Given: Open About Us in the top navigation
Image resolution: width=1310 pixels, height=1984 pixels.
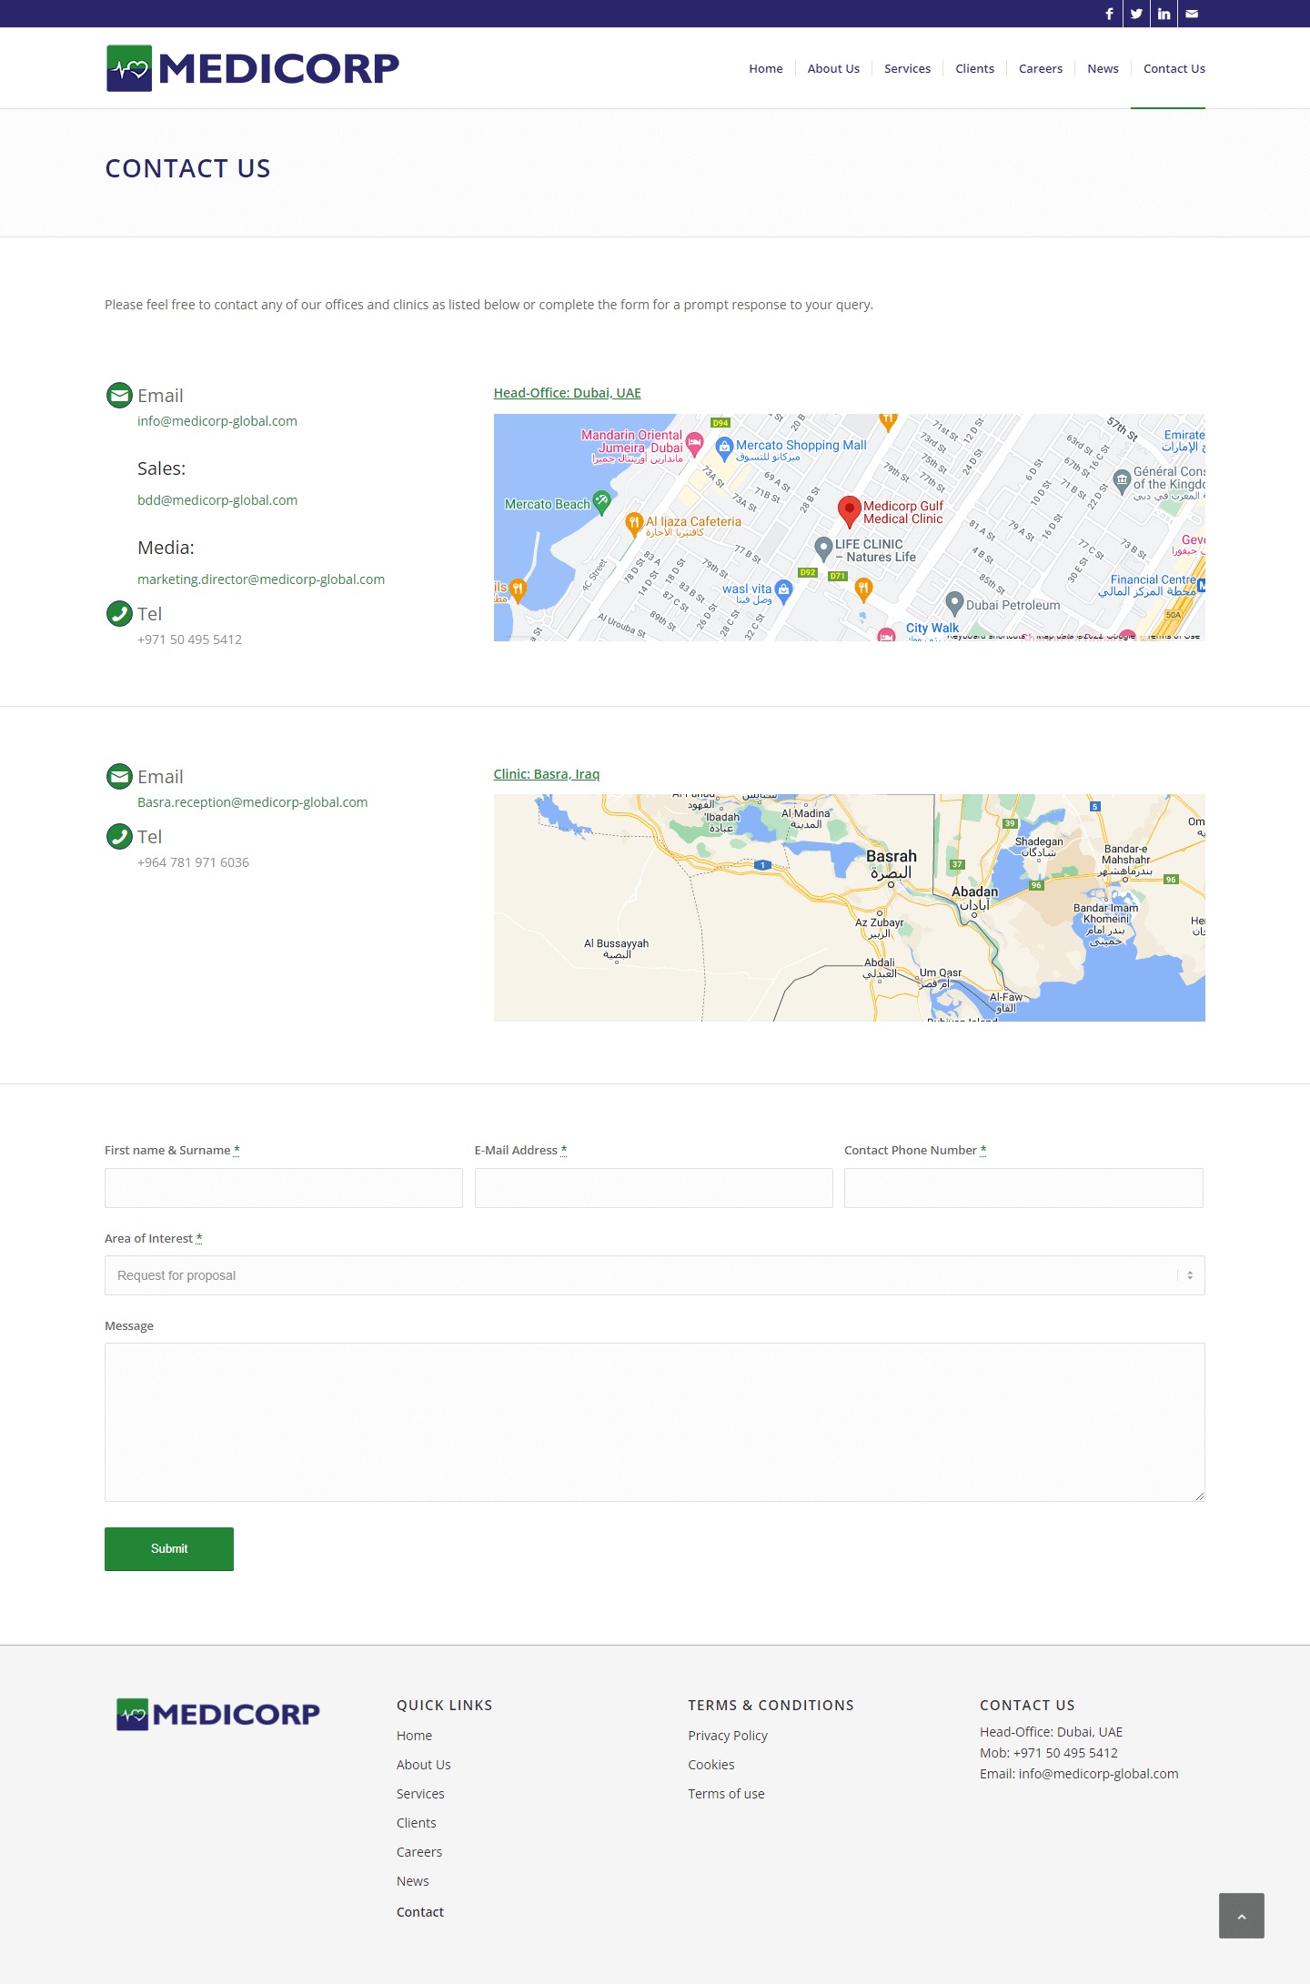Looking at the screenshot, I should pos(833,68).
